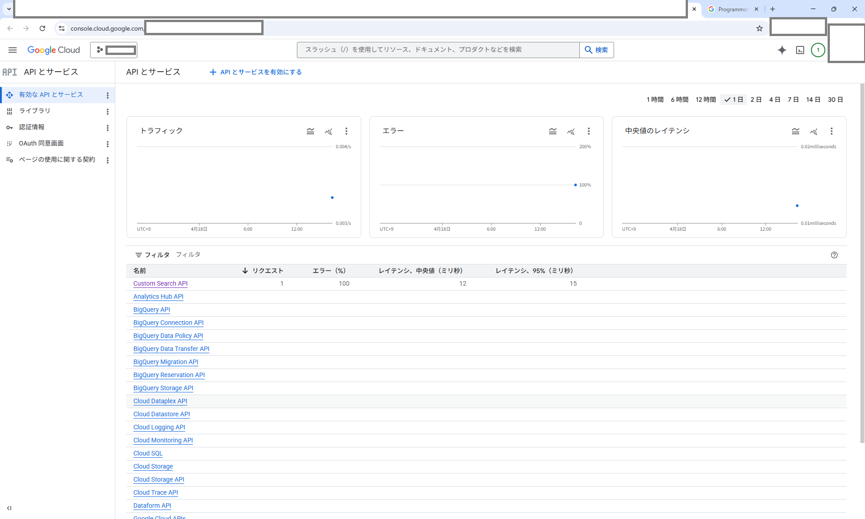Open notifications badge showing 1
The height and width of the screenshot is (519, 865).
click(x=818, y=50)
